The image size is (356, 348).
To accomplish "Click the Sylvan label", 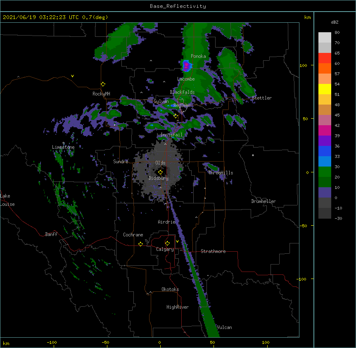I will tap(161, 101).
